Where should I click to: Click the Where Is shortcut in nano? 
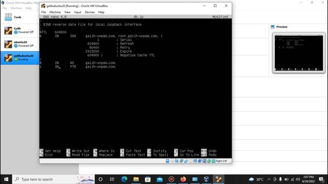pyautogui.click(x=104, y=151)
